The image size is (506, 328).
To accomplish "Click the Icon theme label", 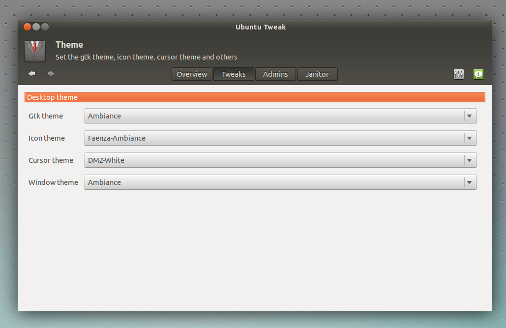I will click(46, 138).
